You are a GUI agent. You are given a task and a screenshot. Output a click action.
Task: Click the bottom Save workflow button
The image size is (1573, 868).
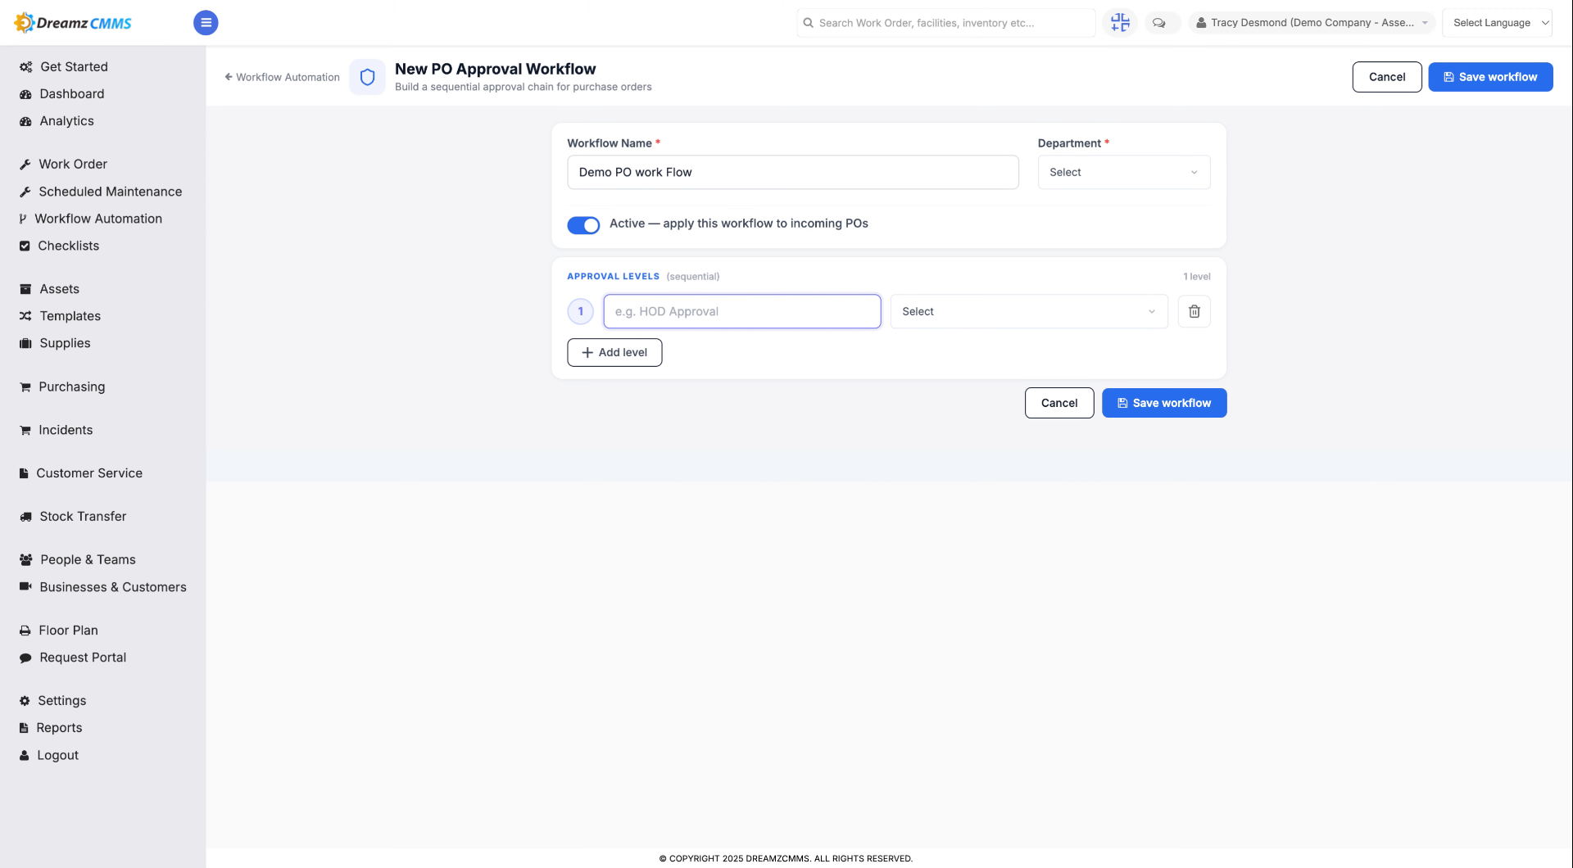pos(1164,403)
